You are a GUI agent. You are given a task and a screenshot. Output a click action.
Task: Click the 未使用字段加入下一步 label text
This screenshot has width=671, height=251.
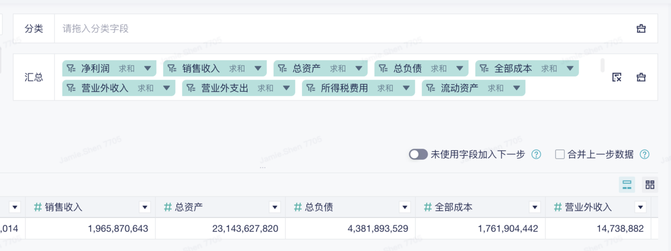pos(478,155)
